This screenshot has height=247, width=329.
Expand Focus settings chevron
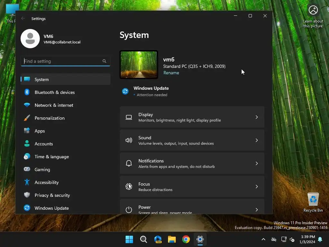(x=257, y=187)
